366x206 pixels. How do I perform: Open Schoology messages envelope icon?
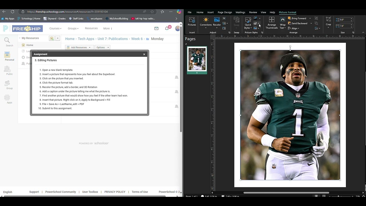156,28
